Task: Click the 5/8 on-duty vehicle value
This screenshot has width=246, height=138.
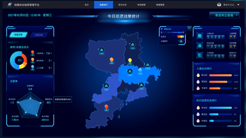Action: coord(30,89)
